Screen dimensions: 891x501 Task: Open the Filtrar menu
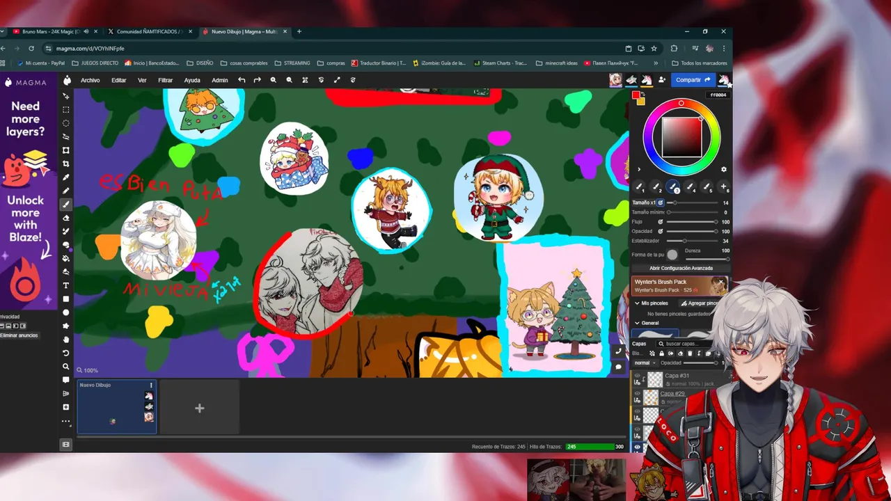coord(166,80)
